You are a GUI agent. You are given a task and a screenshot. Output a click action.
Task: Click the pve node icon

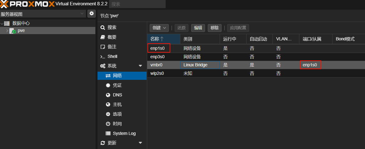point(13,31)
